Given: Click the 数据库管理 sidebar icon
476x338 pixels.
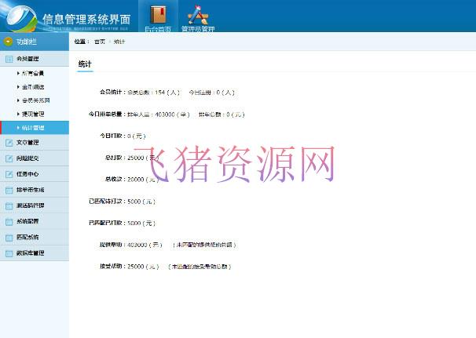Looking at the screenshot, I should tap(9, 253).
